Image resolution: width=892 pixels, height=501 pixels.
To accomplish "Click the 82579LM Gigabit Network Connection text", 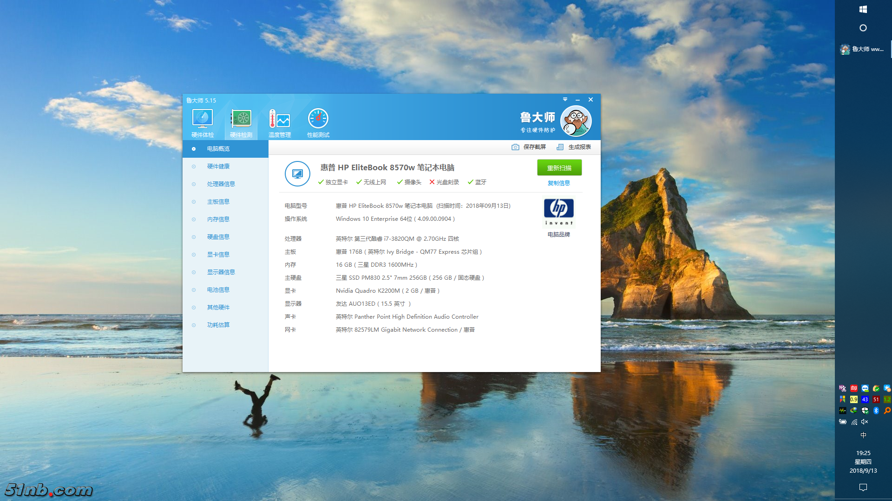I will 406,330.
